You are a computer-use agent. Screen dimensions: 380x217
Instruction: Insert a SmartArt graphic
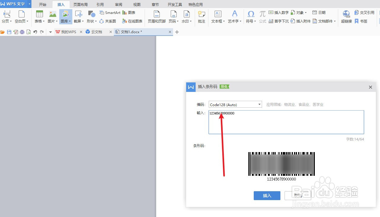(110, 13)
